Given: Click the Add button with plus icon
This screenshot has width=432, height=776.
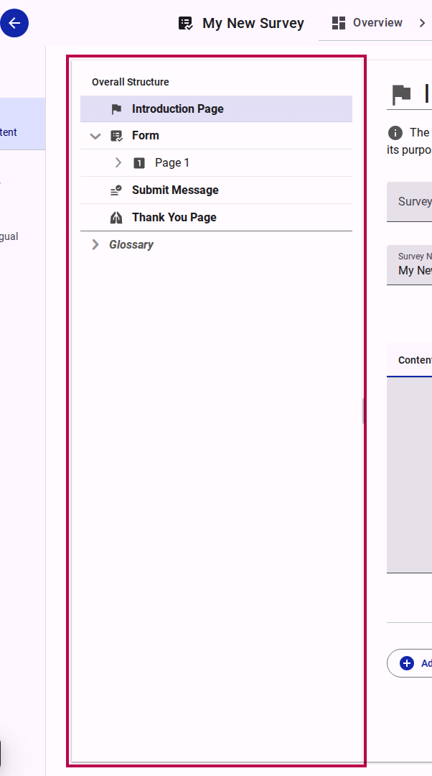Looking at the screenshot, I should 410,663.
